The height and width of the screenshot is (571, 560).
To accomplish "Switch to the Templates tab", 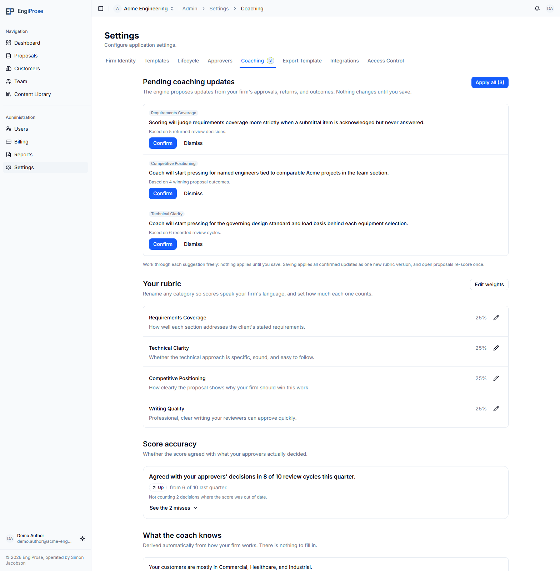I will click(157, 61).
